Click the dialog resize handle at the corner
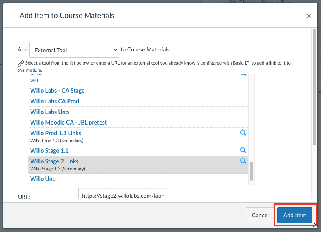Image resolution: width=321 pixels, height=232 pixels. (x=314, y=225)
